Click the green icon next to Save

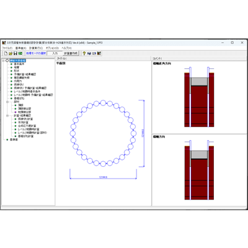click(20, 53)
